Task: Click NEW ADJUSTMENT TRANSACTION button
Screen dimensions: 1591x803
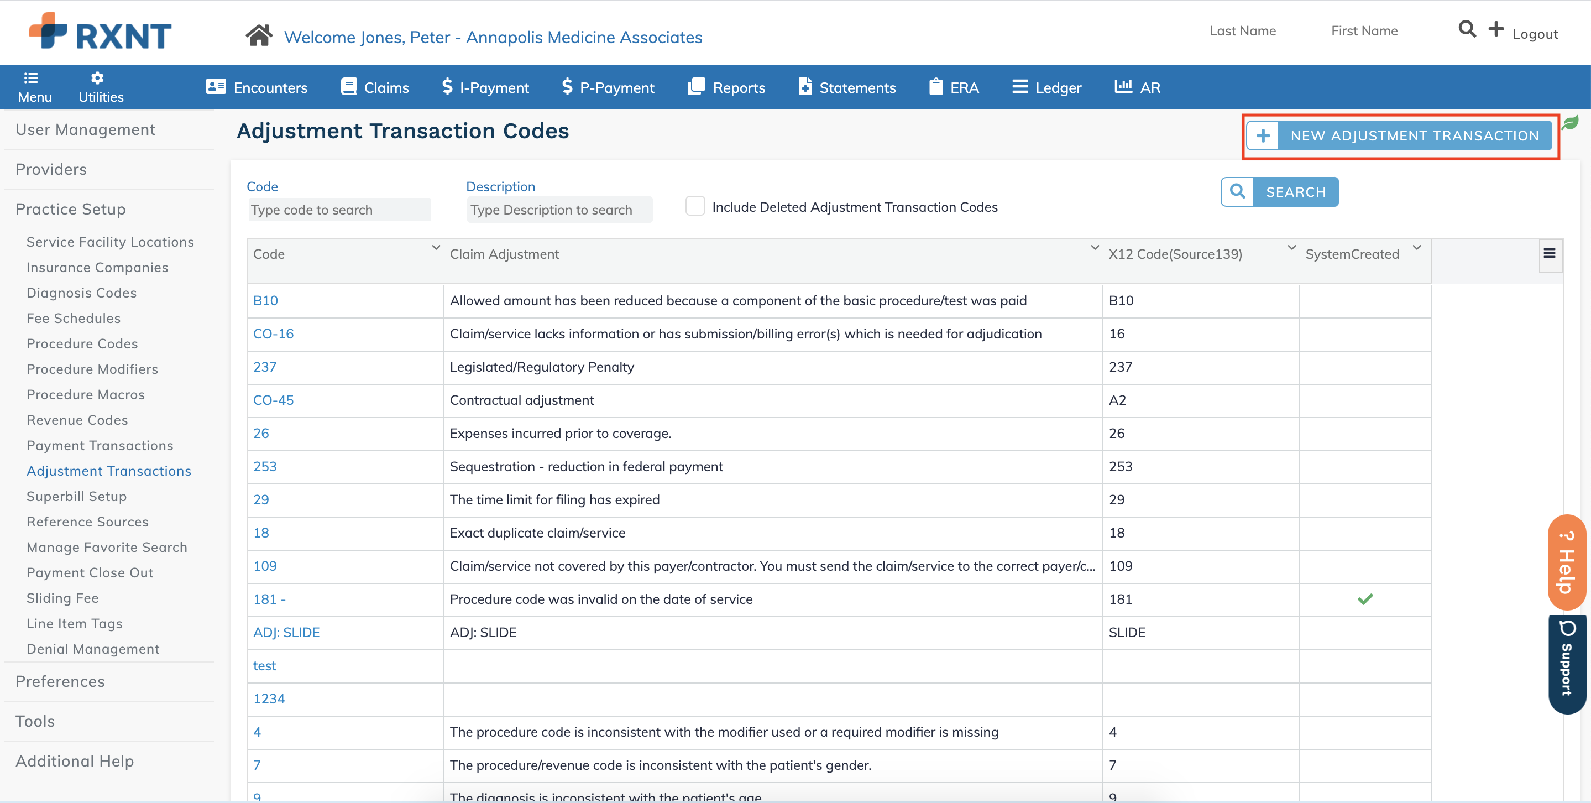Action: tap(1398, 136)
